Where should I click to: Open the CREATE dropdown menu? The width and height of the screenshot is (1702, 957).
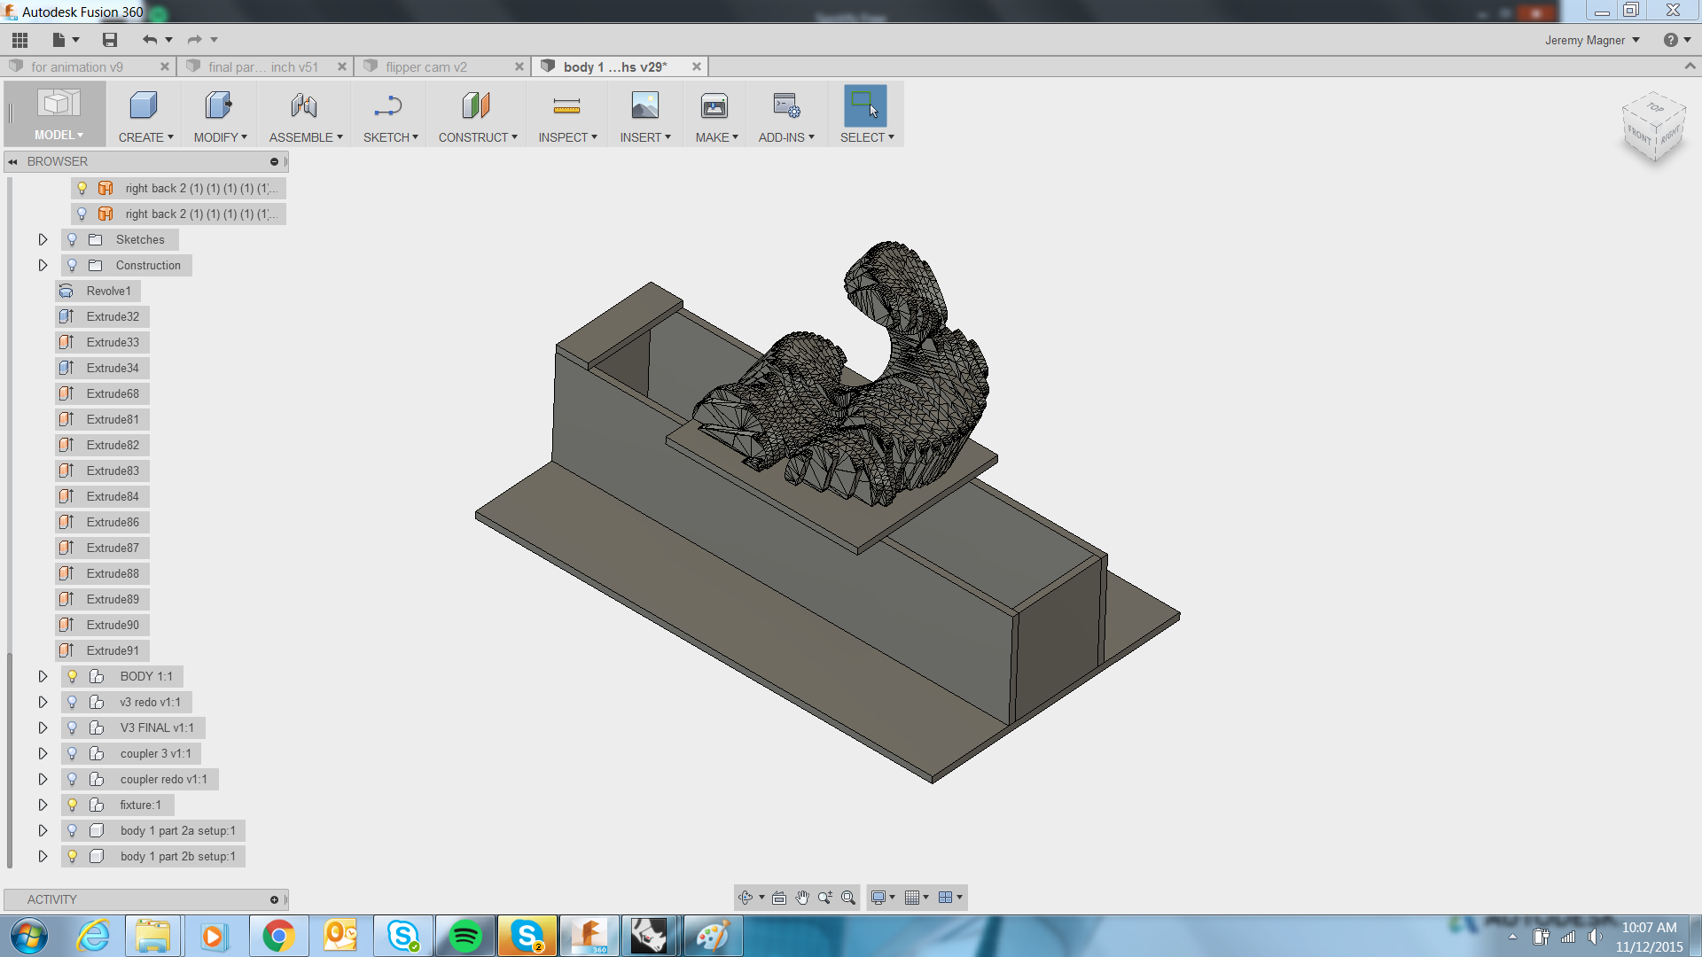[146, 137]
